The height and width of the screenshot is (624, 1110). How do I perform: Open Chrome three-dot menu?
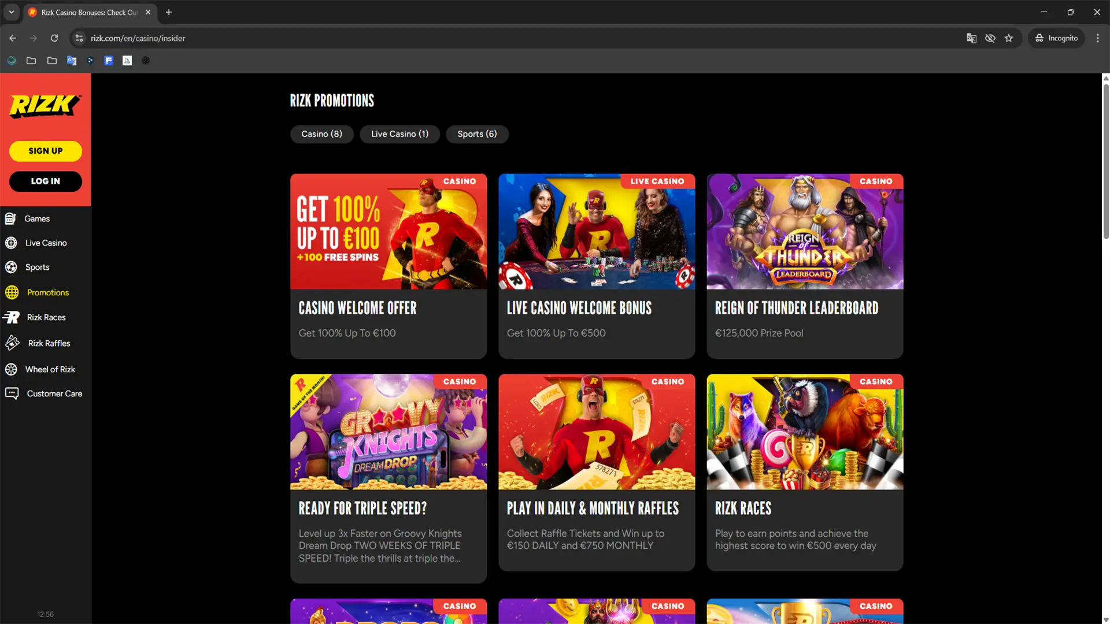coord(1098,38)
